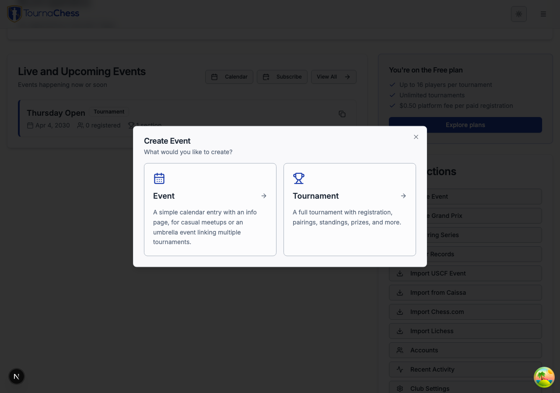Image resolution: width=560 pixels, height=393 pixels.
Task: Click Import Chess.com
Action: tap(465, 312)
